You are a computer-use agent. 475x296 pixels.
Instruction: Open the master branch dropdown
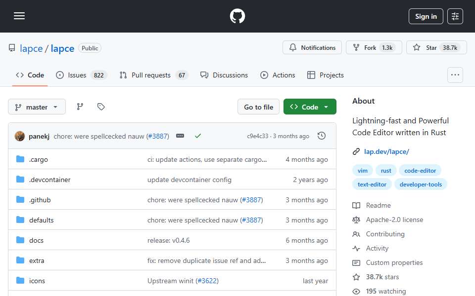[x=37, y=107]
